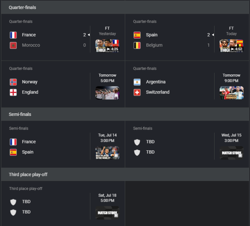
Task: Open Argentina vs Switzerland roundup thumbnail
Action: click(231, 93)
